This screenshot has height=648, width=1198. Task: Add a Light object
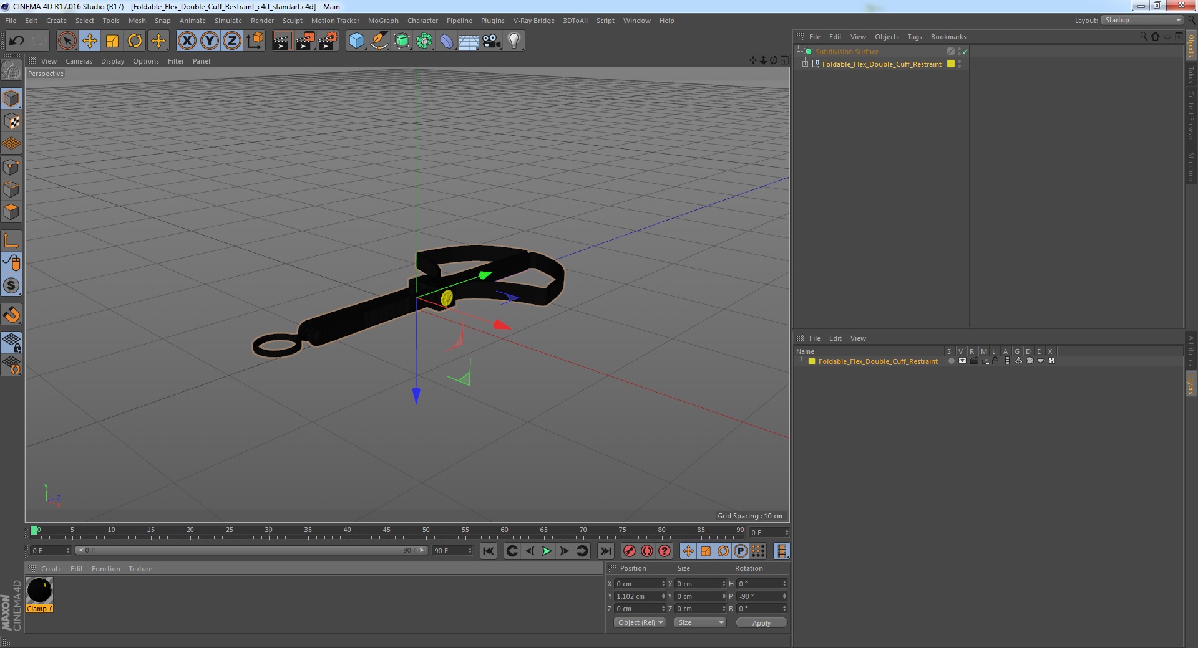514,41
